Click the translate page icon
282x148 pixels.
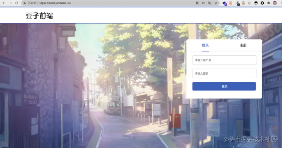point(210,3)
